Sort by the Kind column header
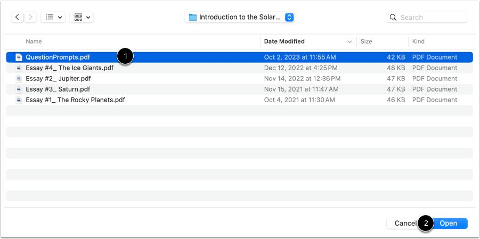The image size is (480, 239). pyautogui.click(x=418, y=42)
